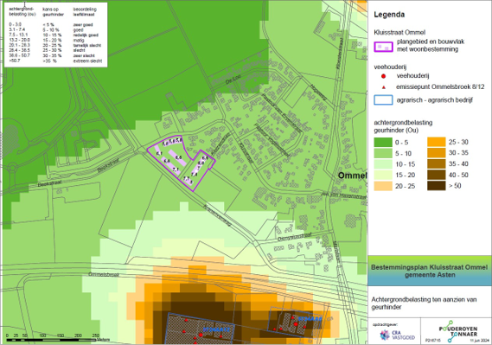Click the 'beoordeling leefklimaat' column header
492x345 pixels.
85,12
